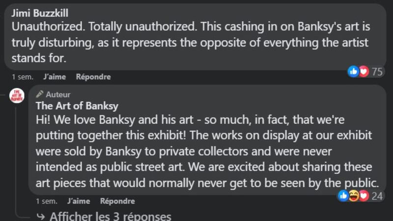This screenshot has width=393, height=221.
Task: Click the blue thumbs-up reaction beside 75
Action: point(353,72)
